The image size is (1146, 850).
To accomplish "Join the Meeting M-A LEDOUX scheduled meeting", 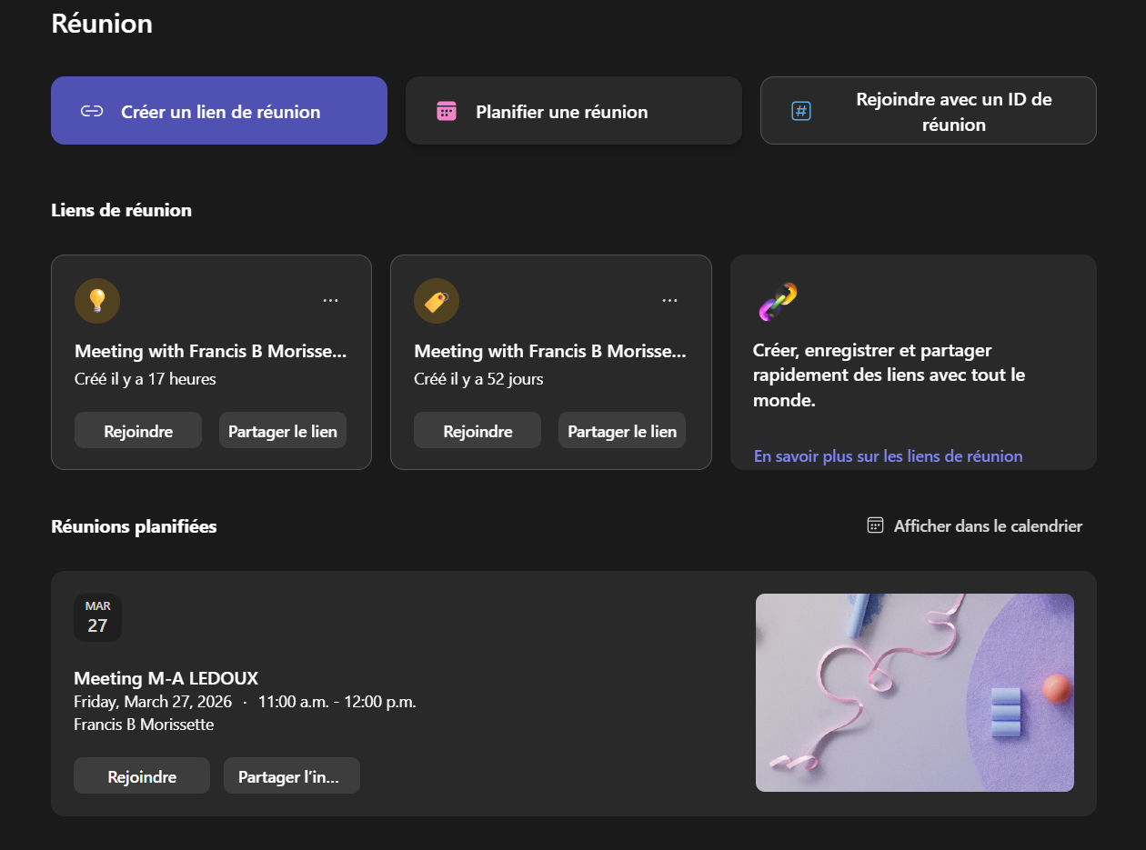I will 142,776.
